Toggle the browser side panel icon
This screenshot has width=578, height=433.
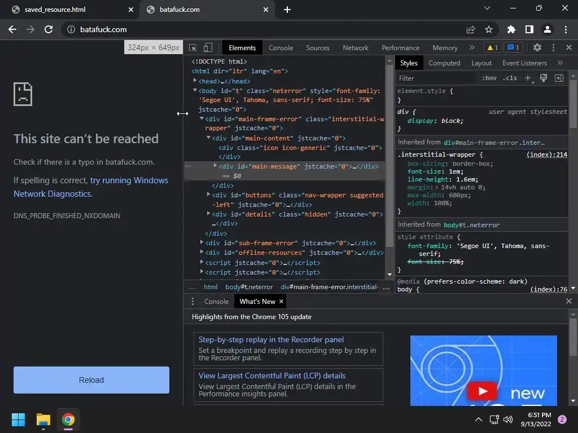pyautogui.click(x=529, y=29)
